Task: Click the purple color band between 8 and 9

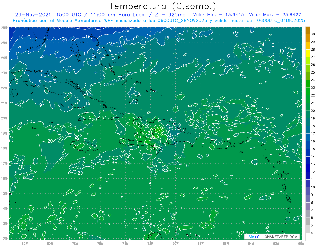Action: (x=307, y=199)
